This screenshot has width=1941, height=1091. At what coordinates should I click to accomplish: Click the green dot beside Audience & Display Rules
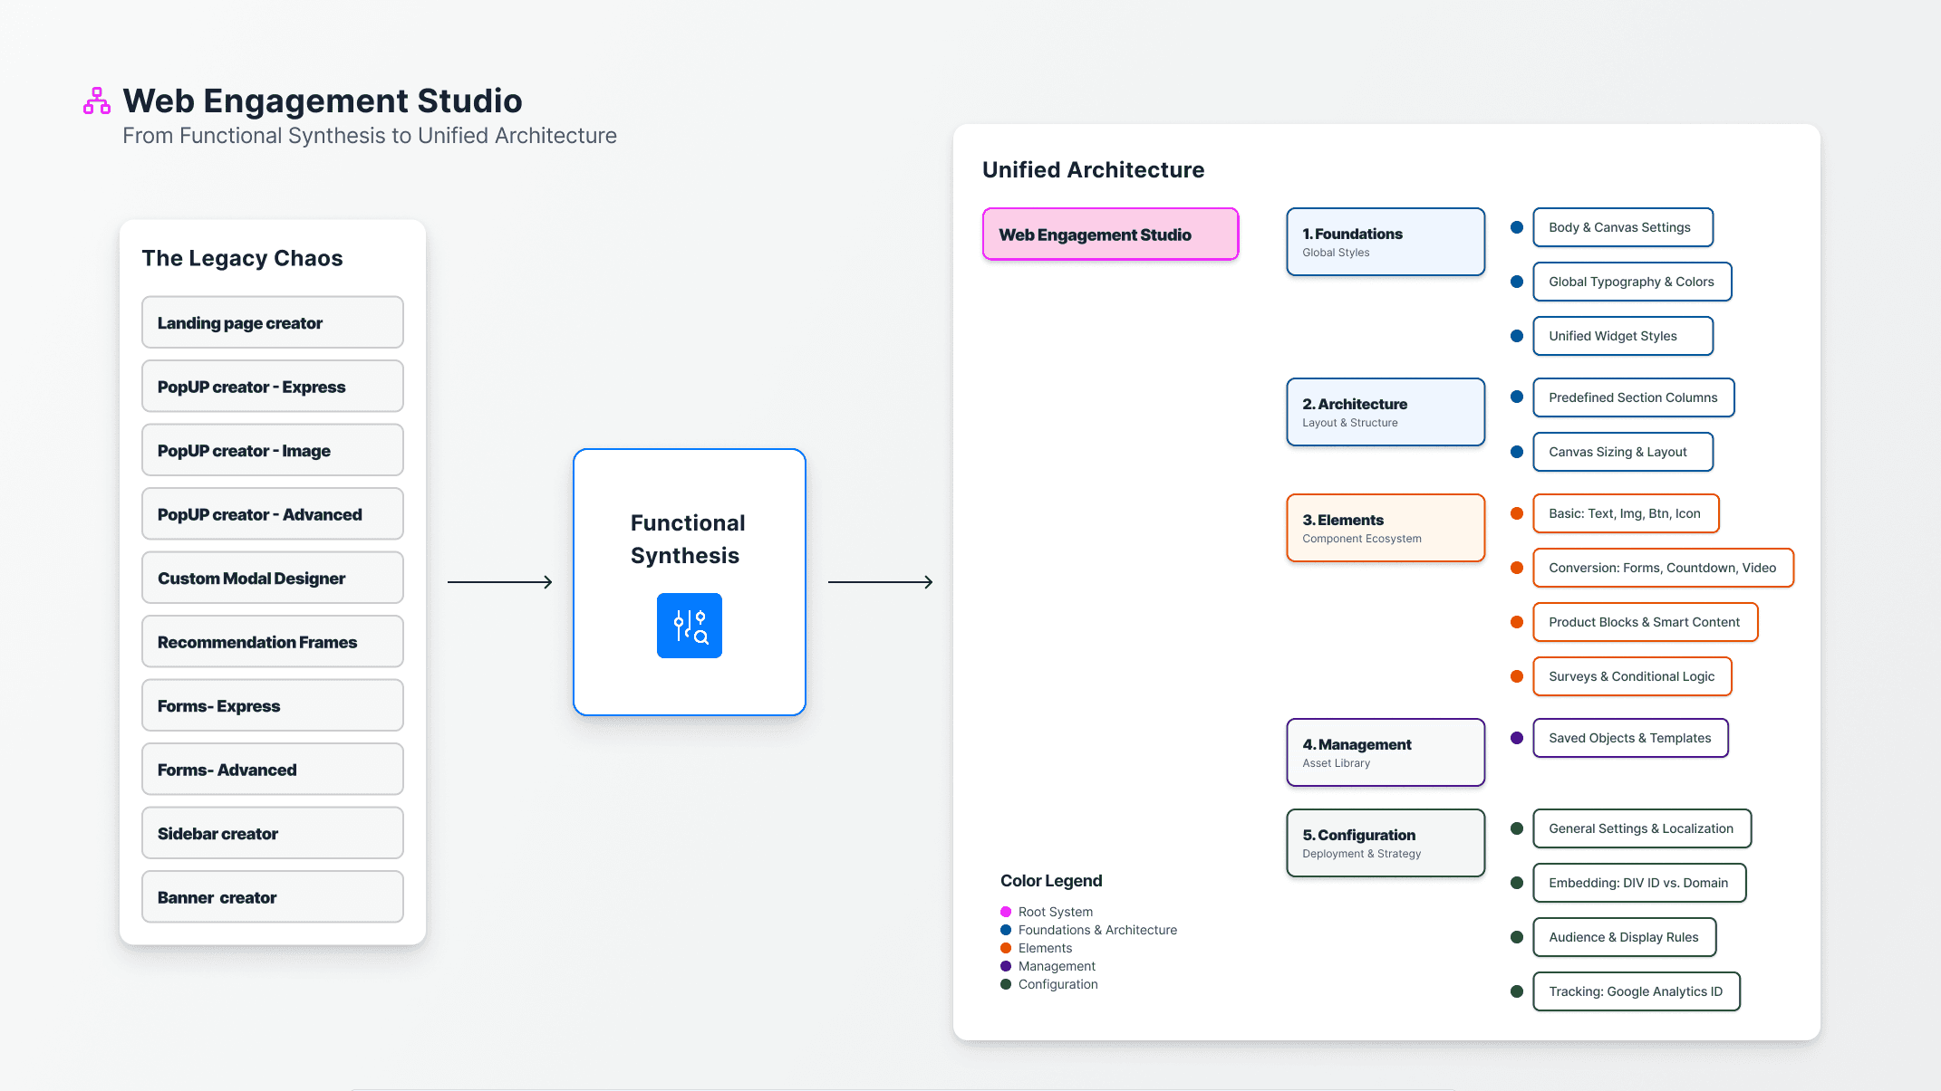(1517, 937)
